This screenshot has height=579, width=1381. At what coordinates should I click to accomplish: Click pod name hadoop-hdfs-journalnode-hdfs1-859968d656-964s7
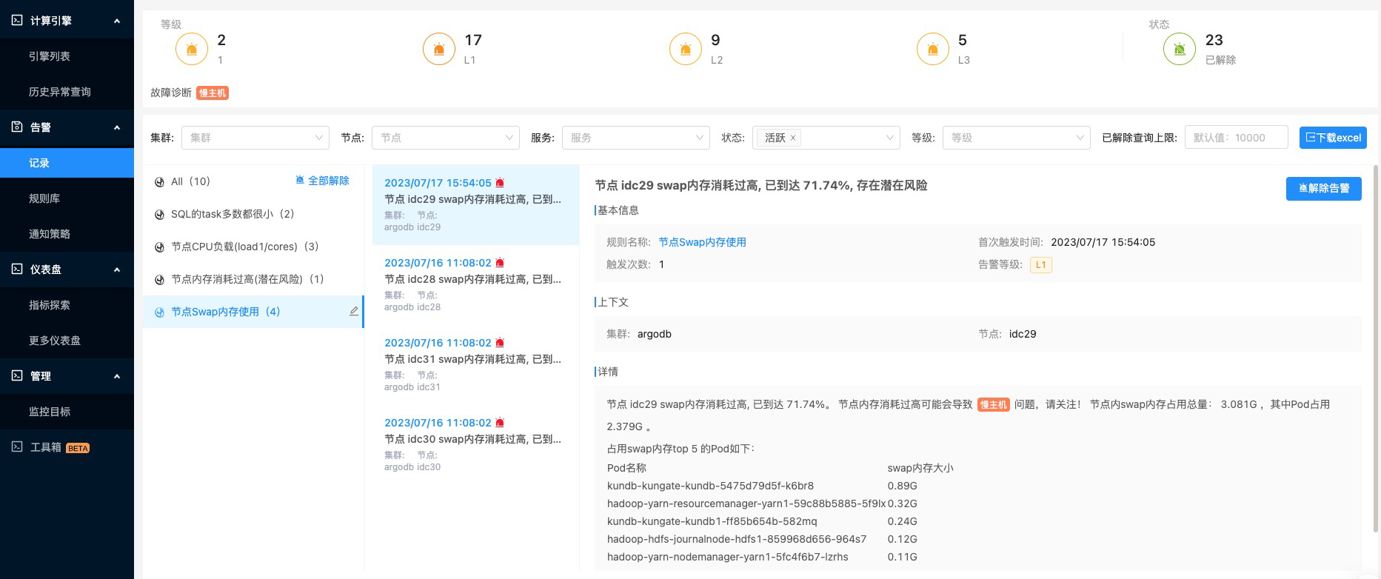coord(736,539)
